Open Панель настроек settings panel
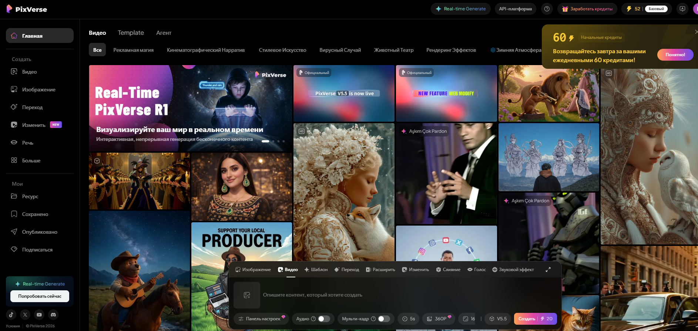The image size is (698, 331). coord(261,319)
